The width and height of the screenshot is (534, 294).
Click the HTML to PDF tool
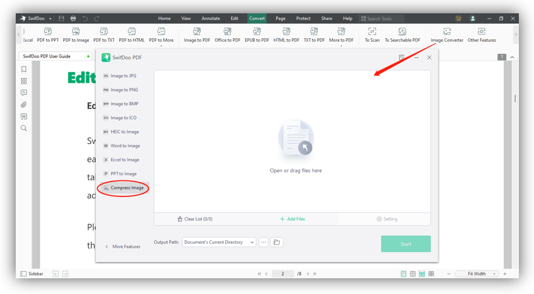coord(286,35)
